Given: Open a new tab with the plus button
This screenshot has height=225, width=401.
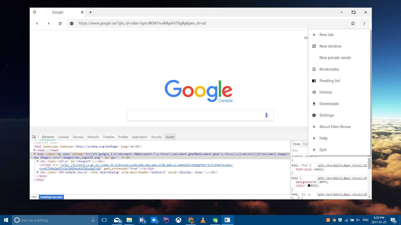Looking at the screenshot, I should tap(90, 12).
